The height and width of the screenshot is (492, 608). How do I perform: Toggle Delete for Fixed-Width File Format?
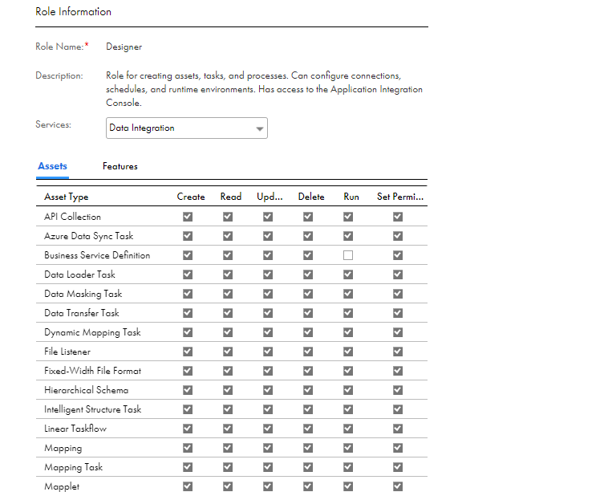click(308, 371)
